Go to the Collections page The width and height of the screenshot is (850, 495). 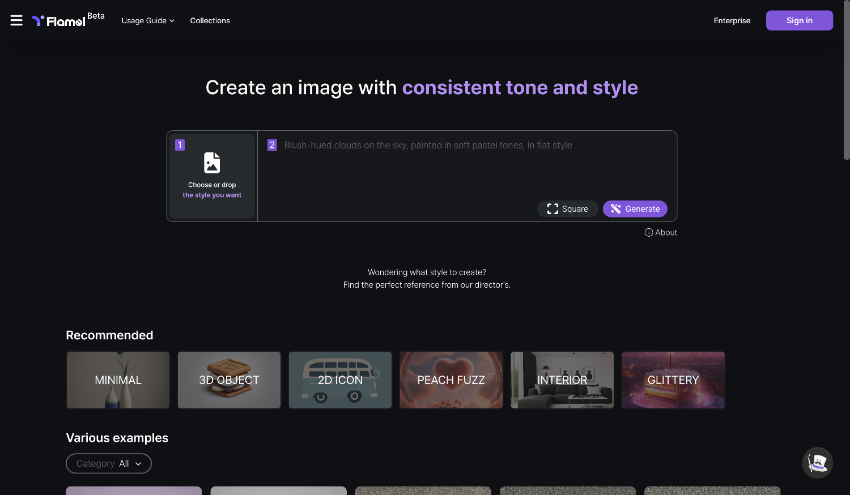pos(210,20)
